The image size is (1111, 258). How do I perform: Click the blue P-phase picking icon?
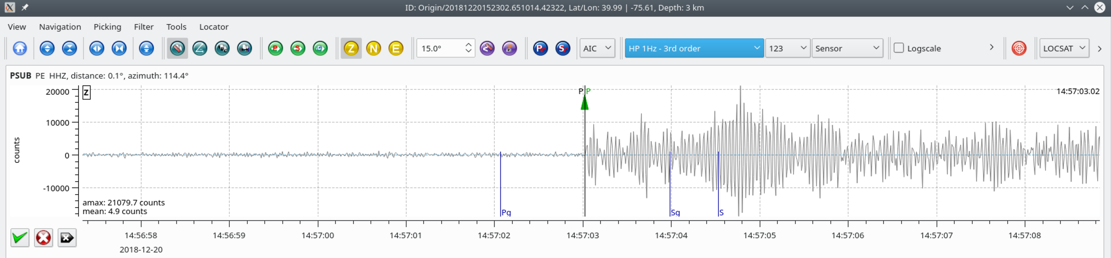click(x=540, y=48)
